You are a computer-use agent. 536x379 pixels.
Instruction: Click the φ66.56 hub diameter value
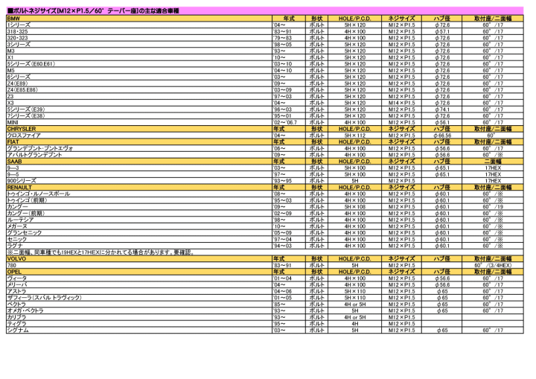click(442, 136)
